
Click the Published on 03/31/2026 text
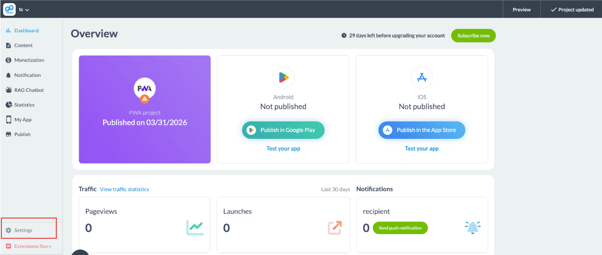click(145, 123)
